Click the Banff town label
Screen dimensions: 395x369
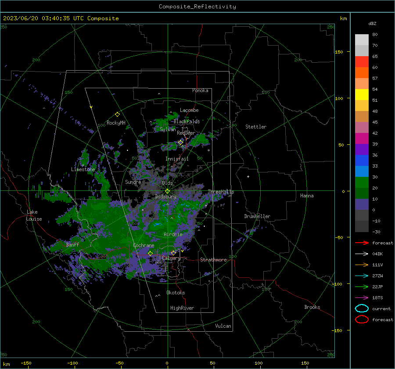[72, 244]
